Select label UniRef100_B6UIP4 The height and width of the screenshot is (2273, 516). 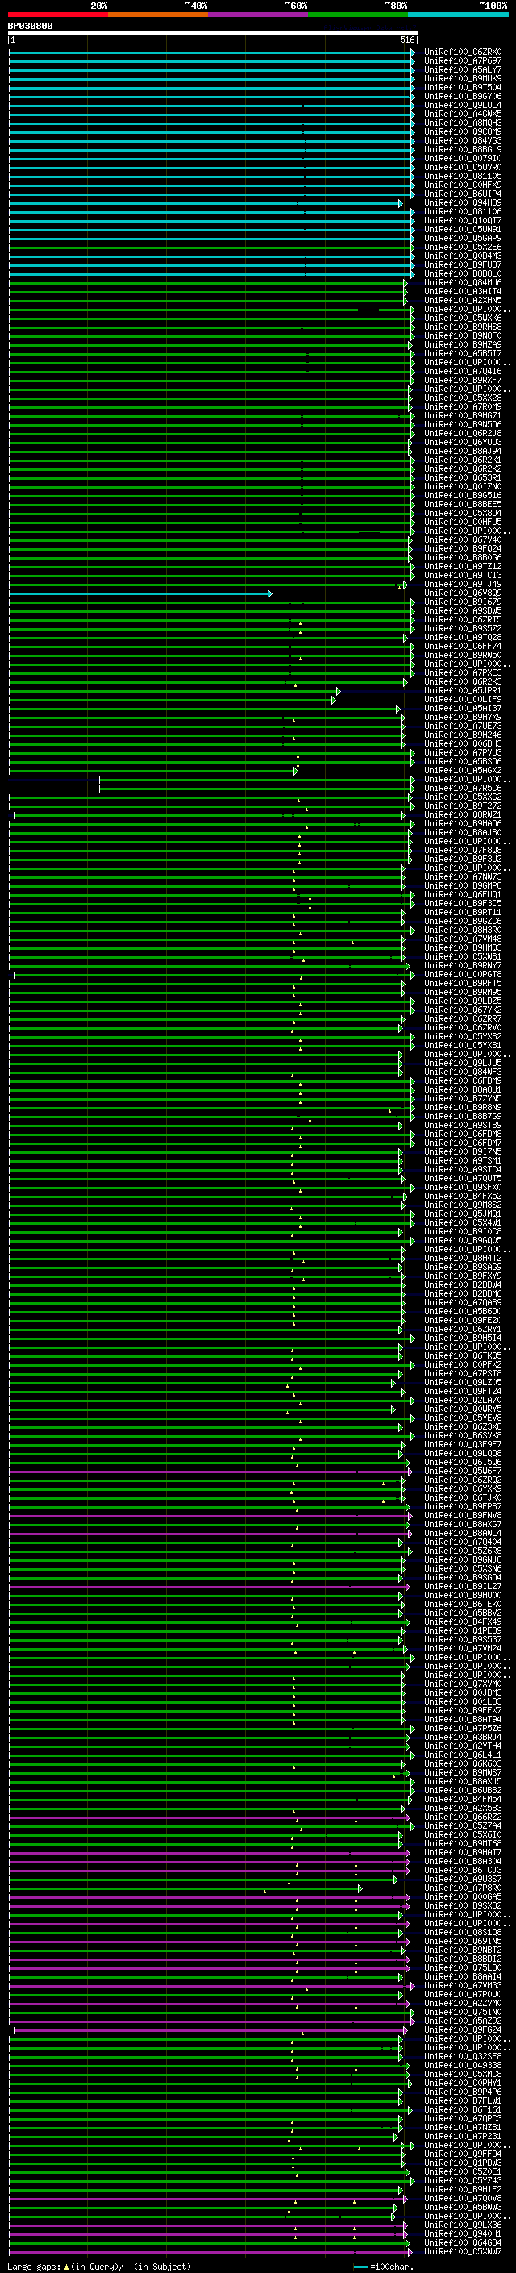pos(463,194)
